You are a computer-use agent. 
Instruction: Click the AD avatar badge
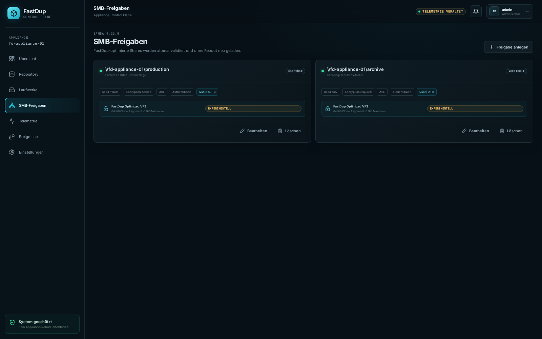[494, 11]
